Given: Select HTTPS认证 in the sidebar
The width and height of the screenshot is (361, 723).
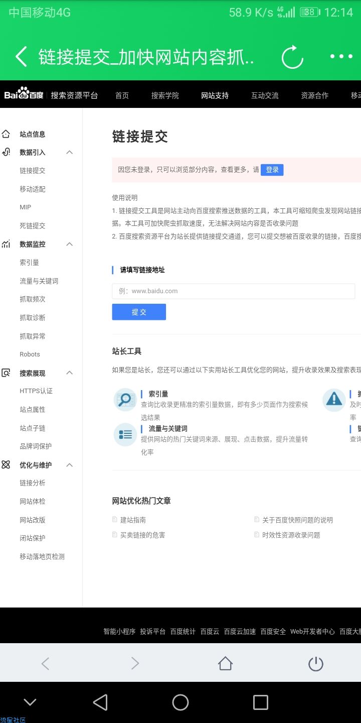Looking at the screenshot, I should click(36, 391).
